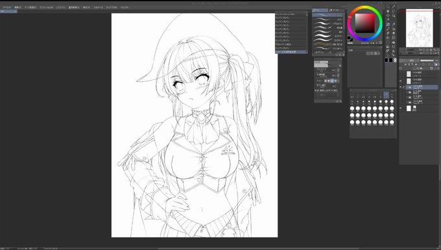Select the 用紙 paper layer thumbnail
The image size is (441, 250).
(409, 108)
